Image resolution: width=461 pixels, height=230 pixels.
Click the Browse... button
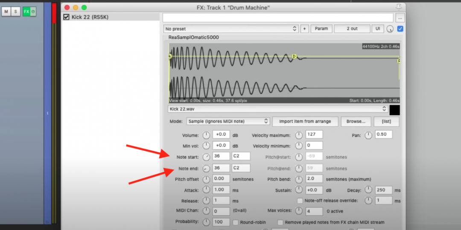pyautogui.click(x=356, y=121)
